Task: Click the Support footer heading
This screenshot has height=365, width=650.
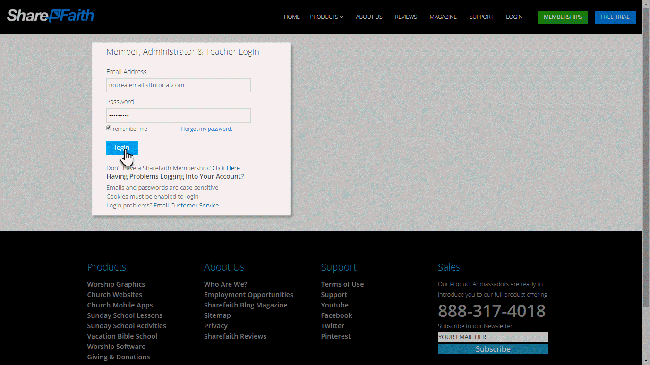Action: pyautogui.click(x=339, y=267)
